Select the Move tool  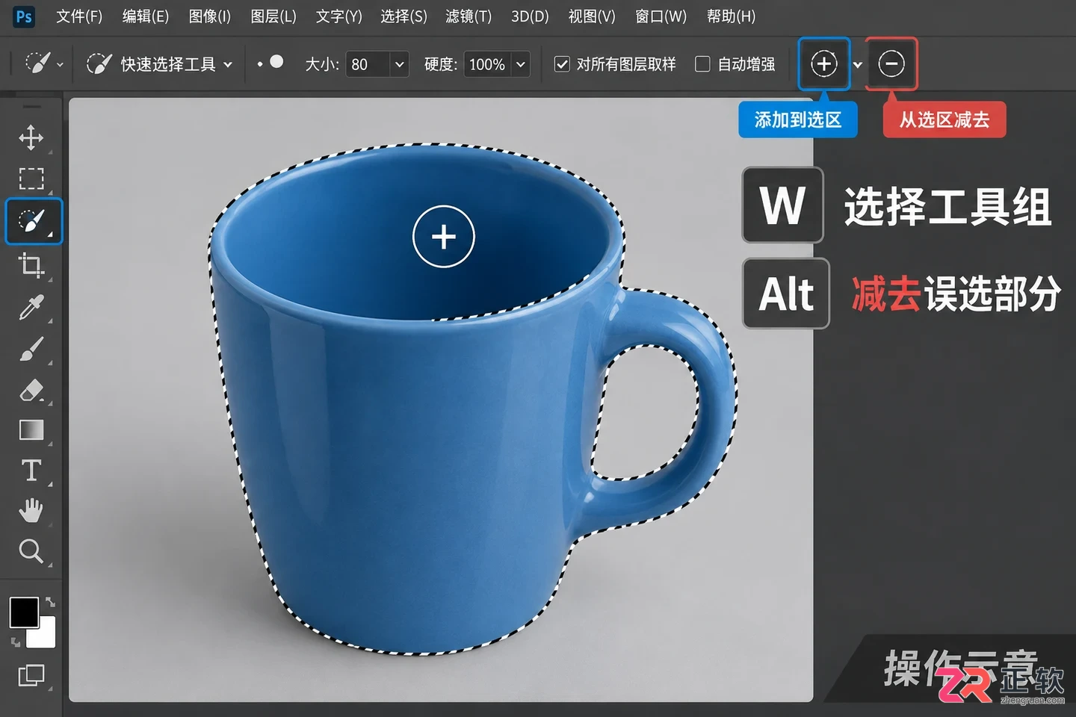point(31,137)
